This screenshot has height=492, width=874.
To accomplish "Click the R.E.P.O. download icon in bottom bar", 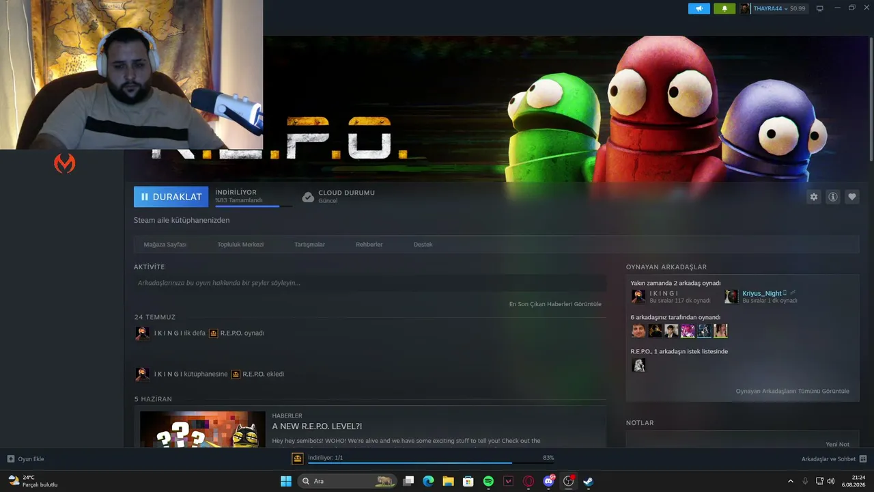I will [298, 459].
